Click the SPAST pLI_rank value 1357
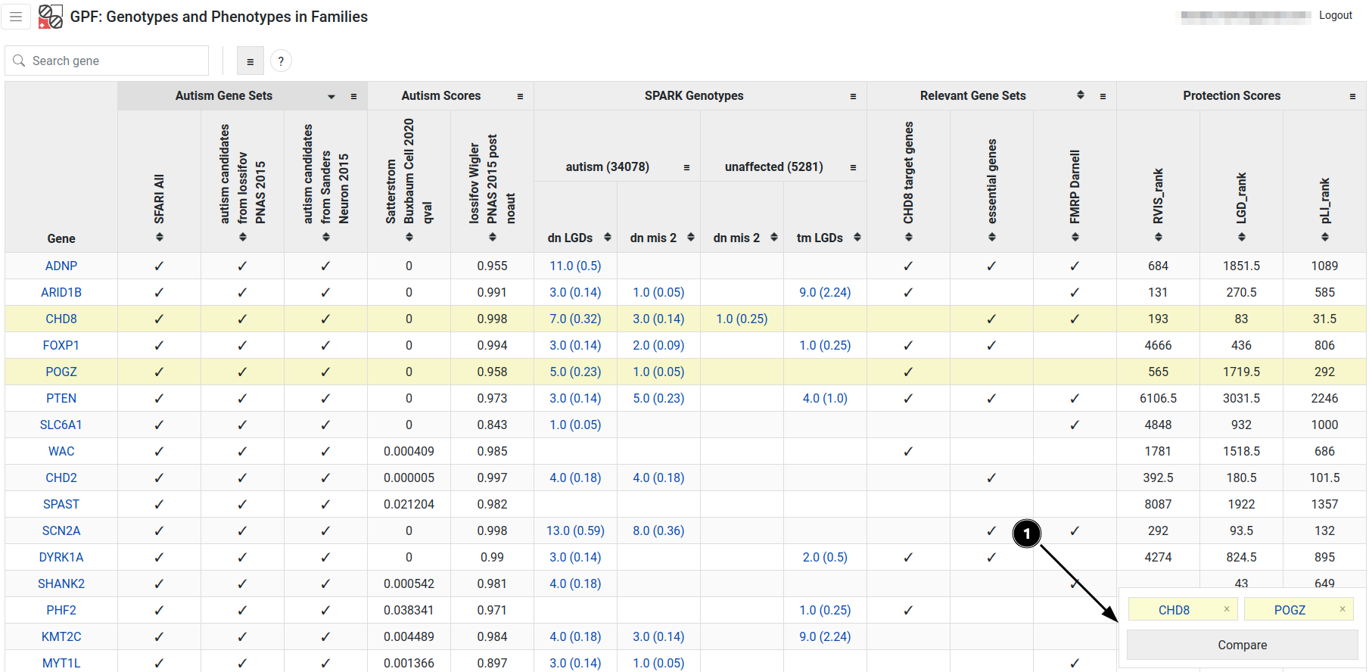Viewport: 1369px width, 672px height. coord(1324,504)
